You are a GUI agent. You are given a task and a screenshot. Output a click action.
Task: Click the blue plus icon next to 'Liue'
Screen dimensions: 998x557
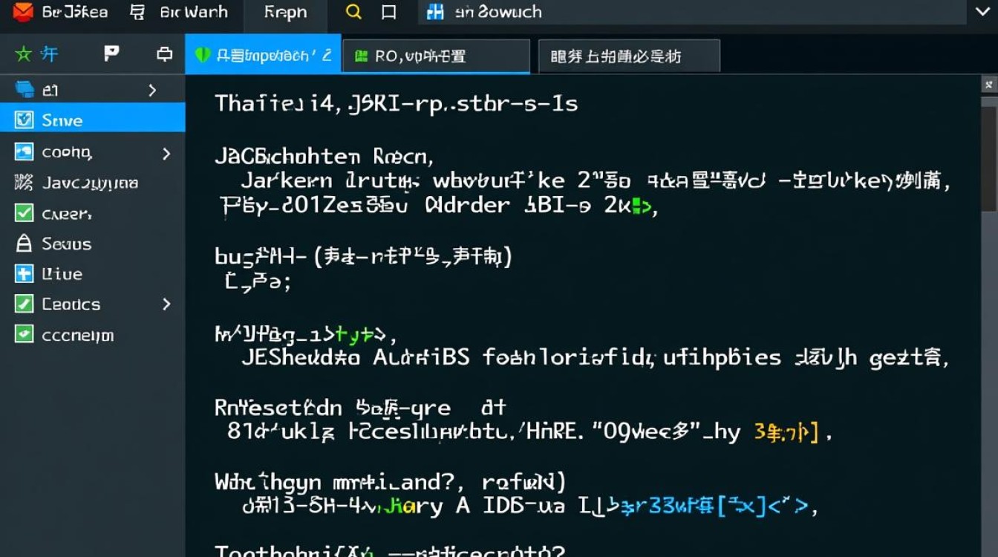[x=23, y=273]
